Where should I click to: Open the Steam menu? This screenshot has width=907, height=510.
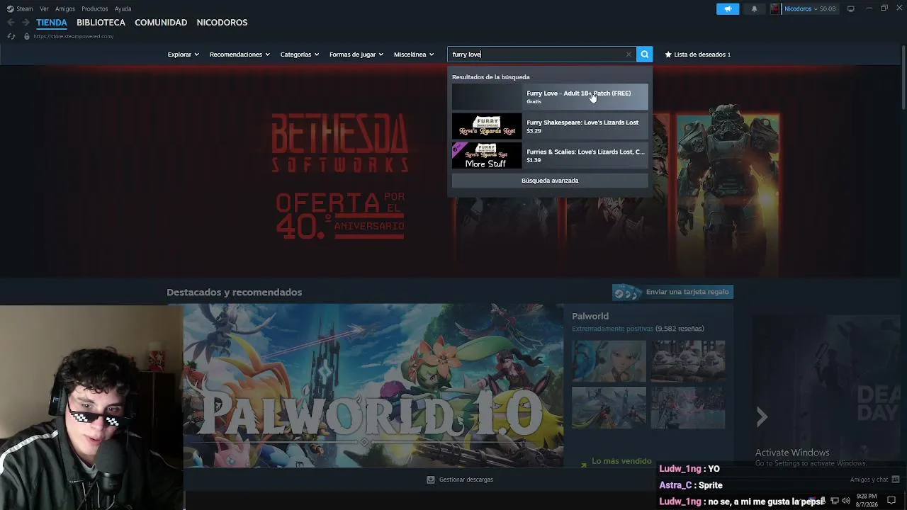click(25, 9)
